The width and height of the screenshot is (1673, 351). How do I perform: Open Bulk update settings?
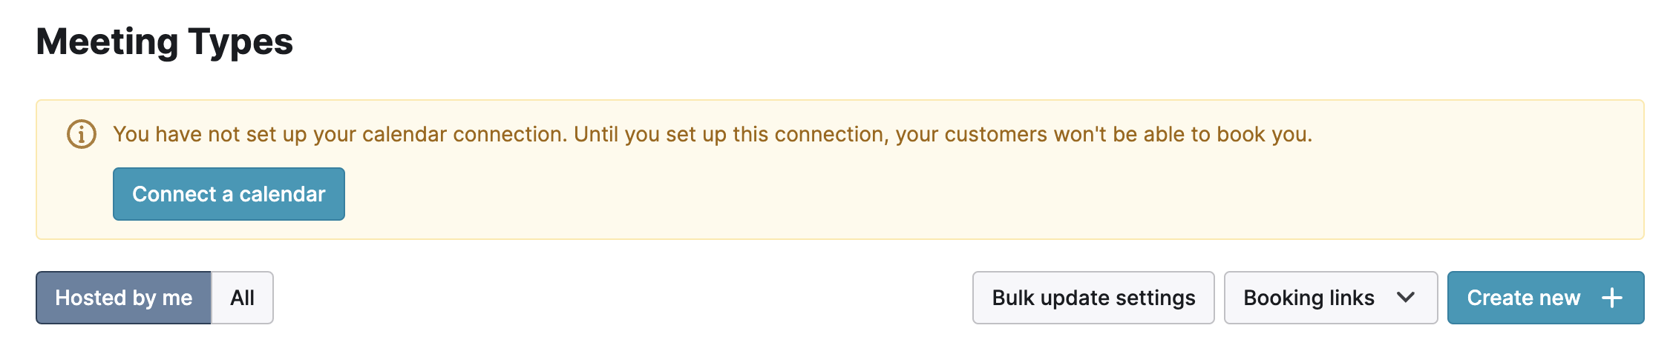coord(1093,298)
